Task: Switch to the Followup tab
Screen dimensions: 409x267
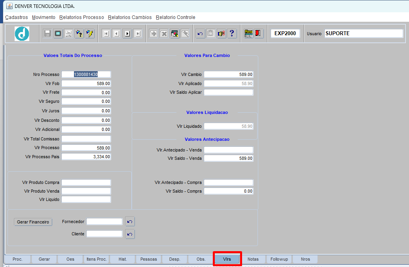Action: coord(279,259)
